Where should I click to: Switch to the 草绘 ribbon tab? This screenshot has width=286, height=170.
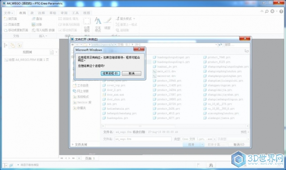click(x=53, y=13)
